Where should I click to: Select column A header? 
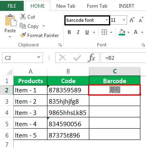click(31, 71)
